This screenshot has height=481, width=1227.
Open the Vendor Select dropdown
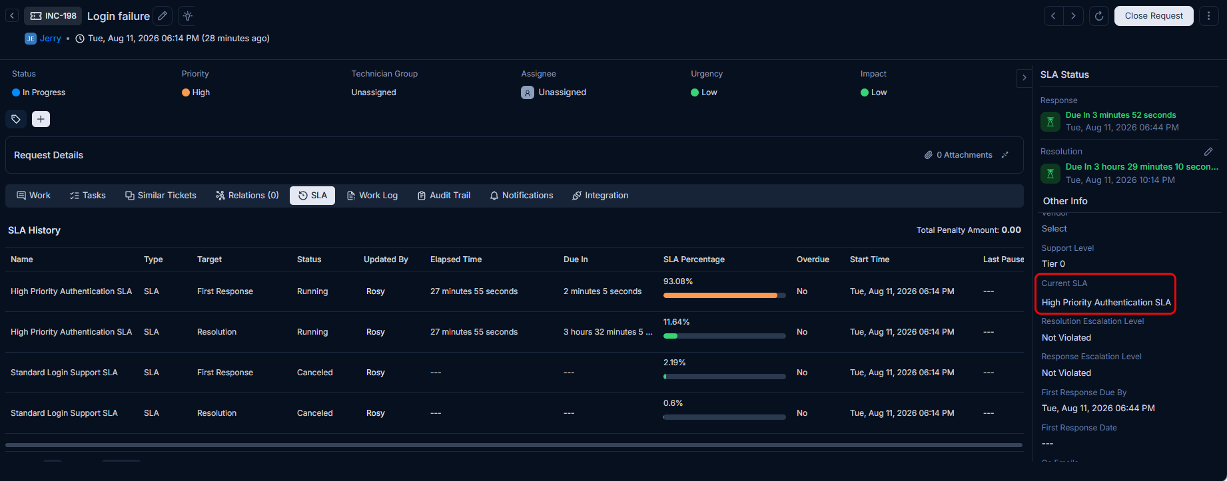coord(1054,229)
